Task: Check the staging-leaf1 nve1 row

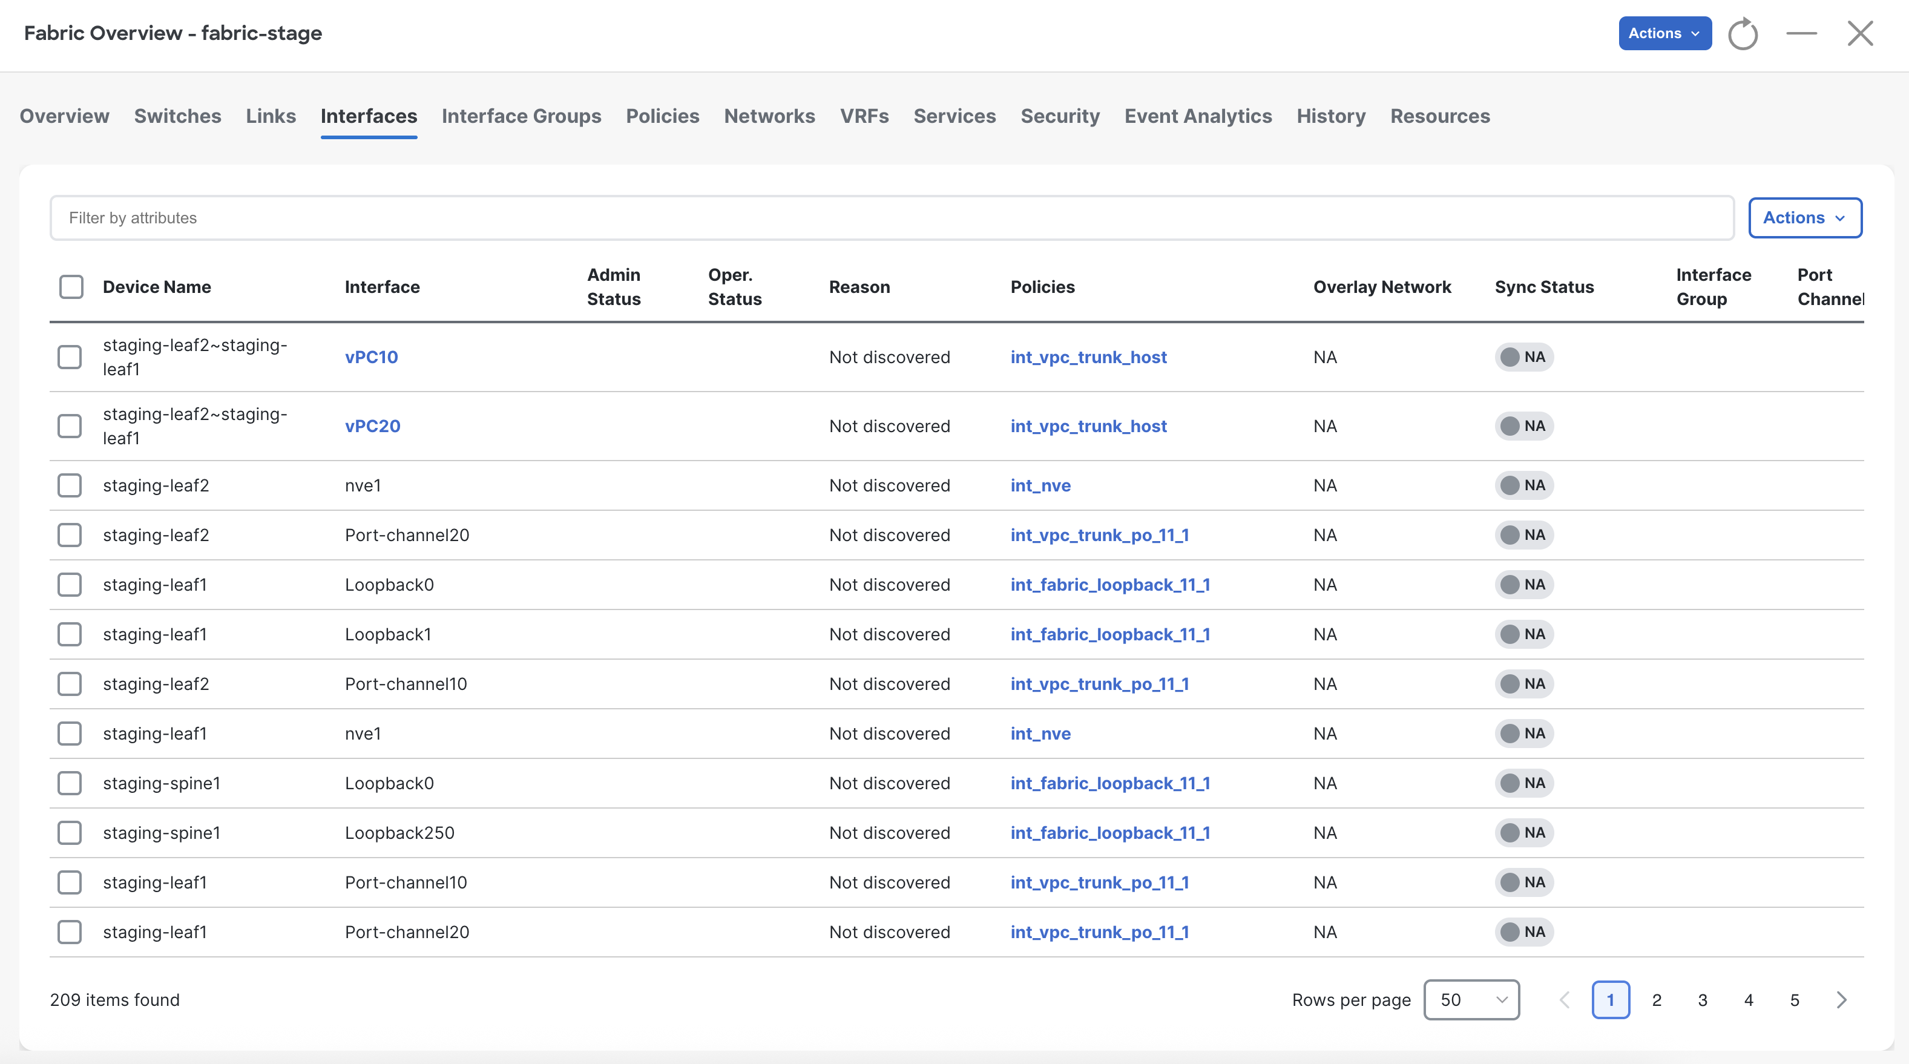Action: pos(70,734)
